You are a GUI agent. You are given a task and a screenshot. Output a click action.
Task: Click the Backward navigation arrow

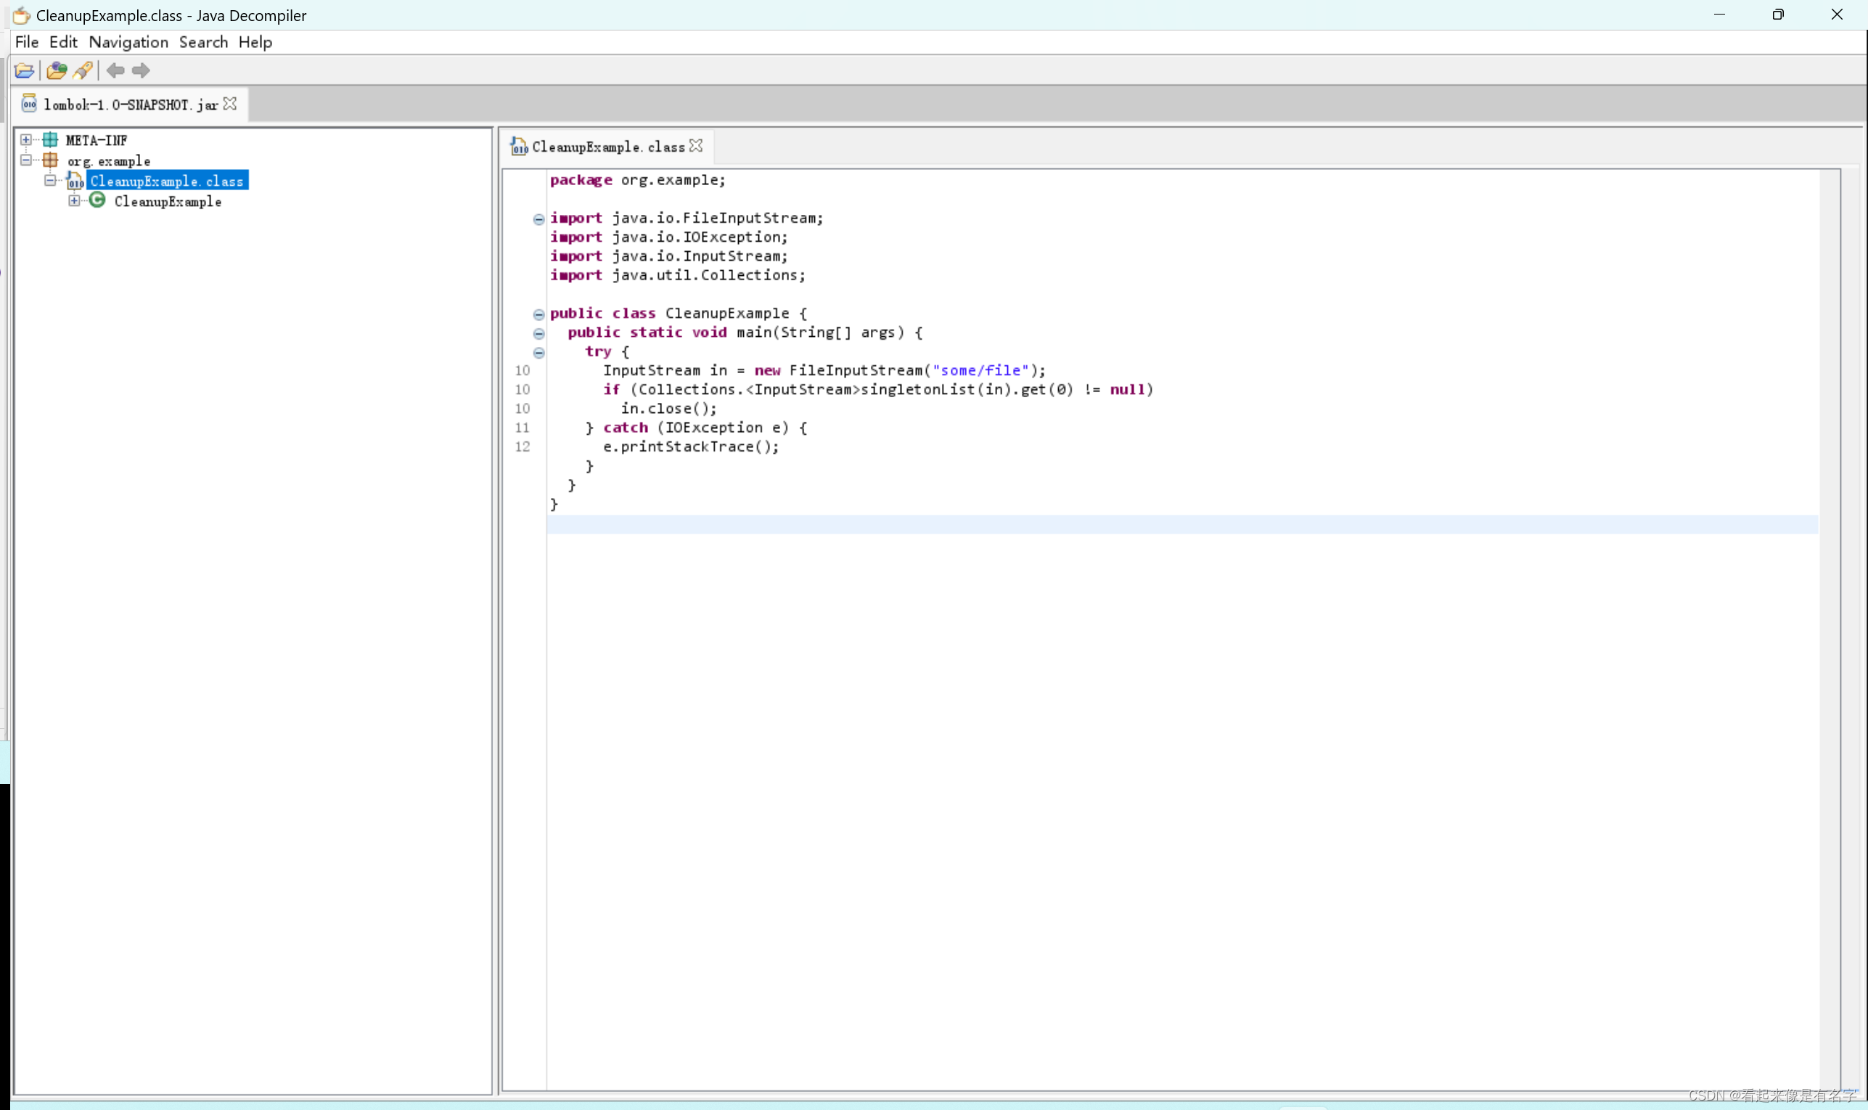[x=115, y=70]
